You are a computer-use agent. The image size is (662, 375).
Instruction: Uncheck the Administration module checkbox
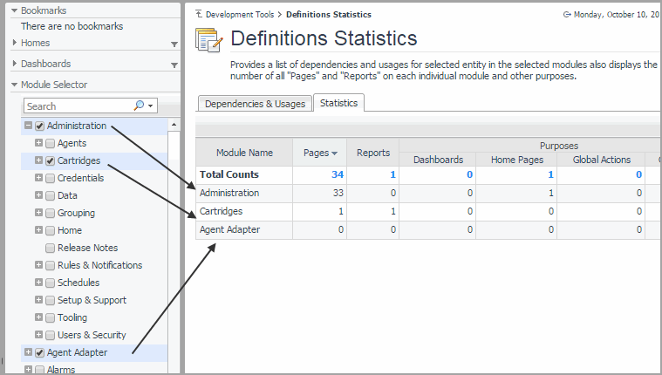39,126
